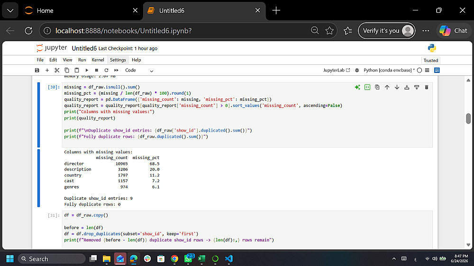Restart kernel and run all cells

[117, 70]
